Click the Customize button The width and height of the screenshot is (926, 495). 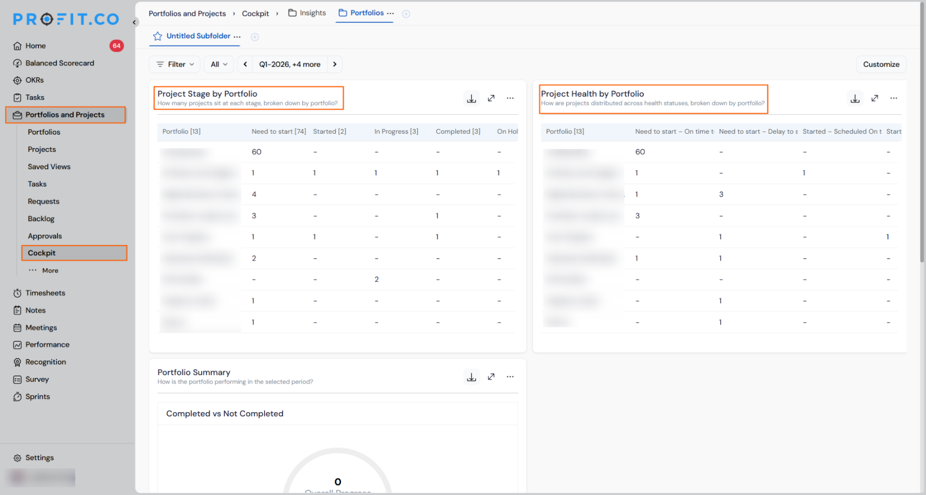pos(881,64)
